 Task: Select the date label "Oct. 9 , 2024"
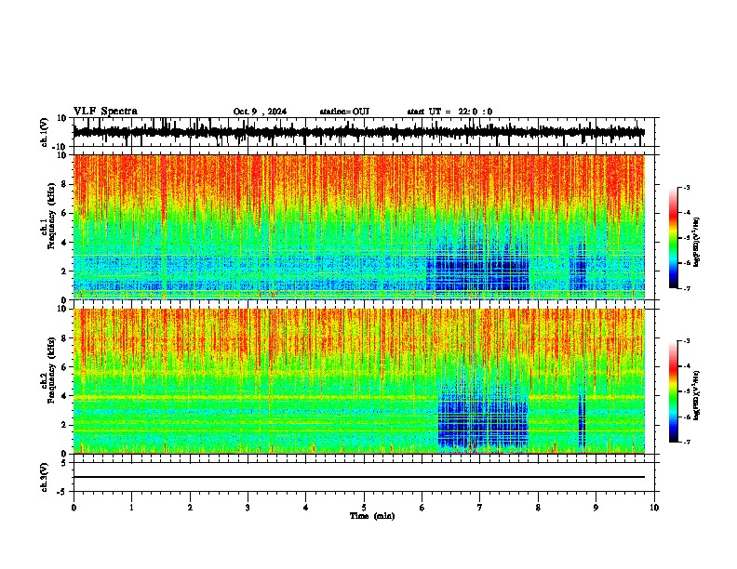(260, 112)
